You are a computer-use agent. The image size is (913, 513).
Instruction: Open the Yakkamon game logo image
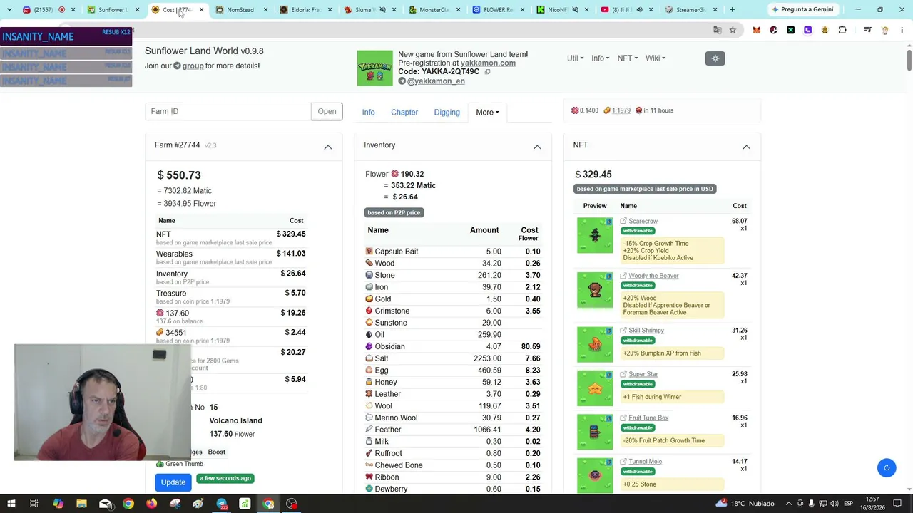(x=374, y=68)
